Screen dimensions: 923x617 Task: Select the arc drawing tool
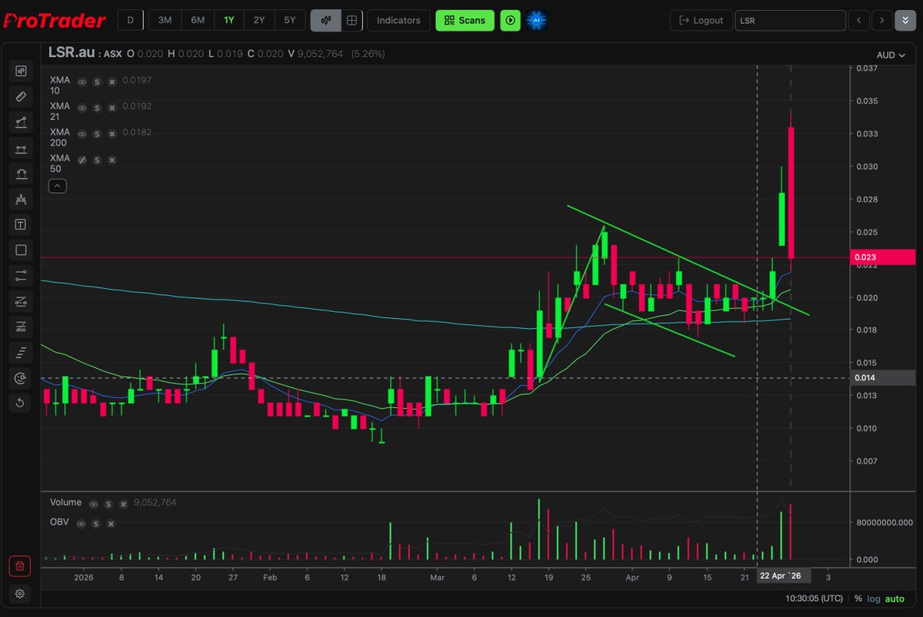tap(21, 174)
